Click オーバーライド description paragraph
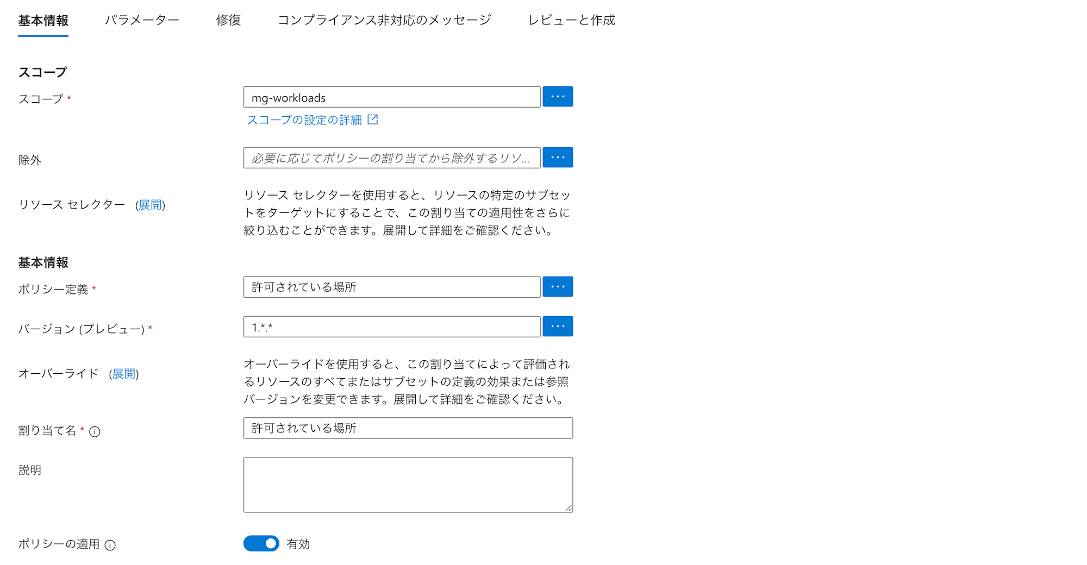The width and height of the screenshot is (1087, 565). point(407,381)
